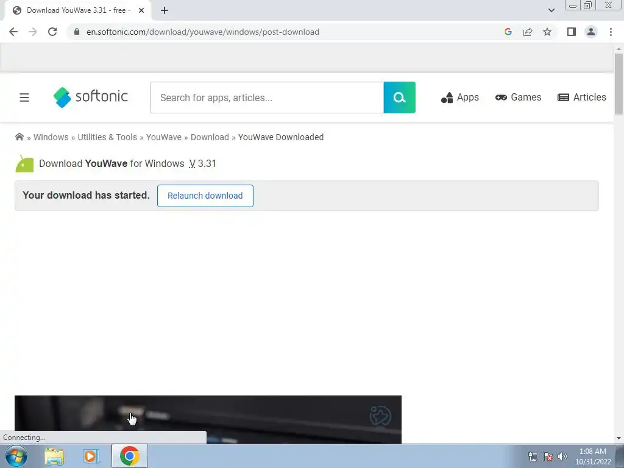Click the Relaunch download button

point(205,196)
